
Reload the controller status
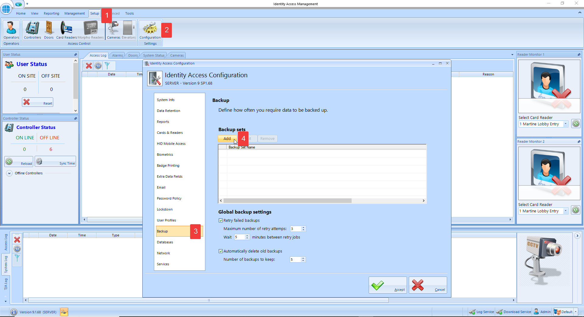[19, 162]
